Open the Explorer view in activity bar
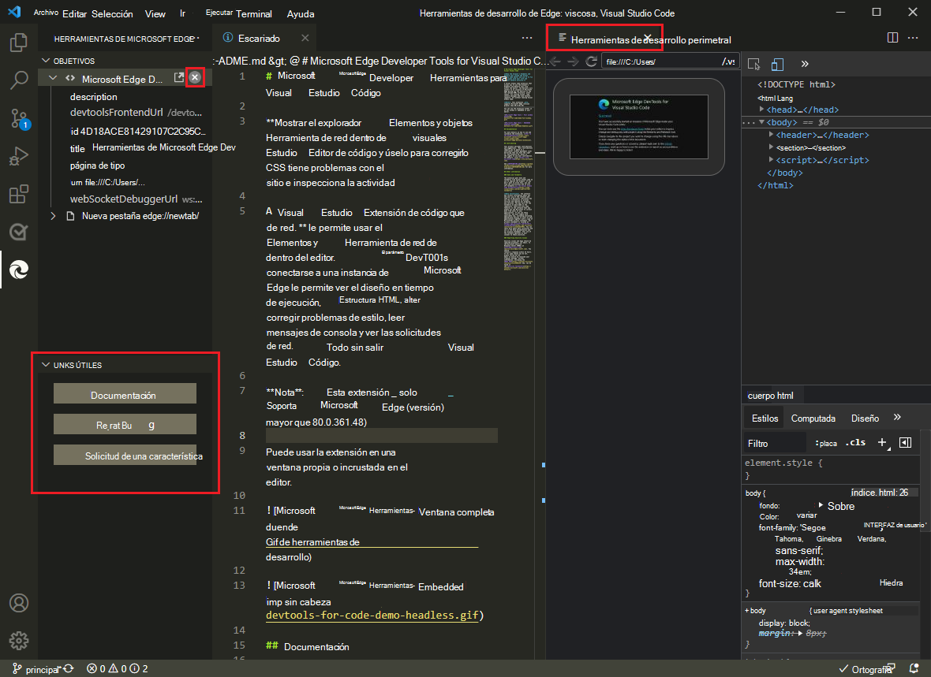931x677 pixels. point(19,42)
